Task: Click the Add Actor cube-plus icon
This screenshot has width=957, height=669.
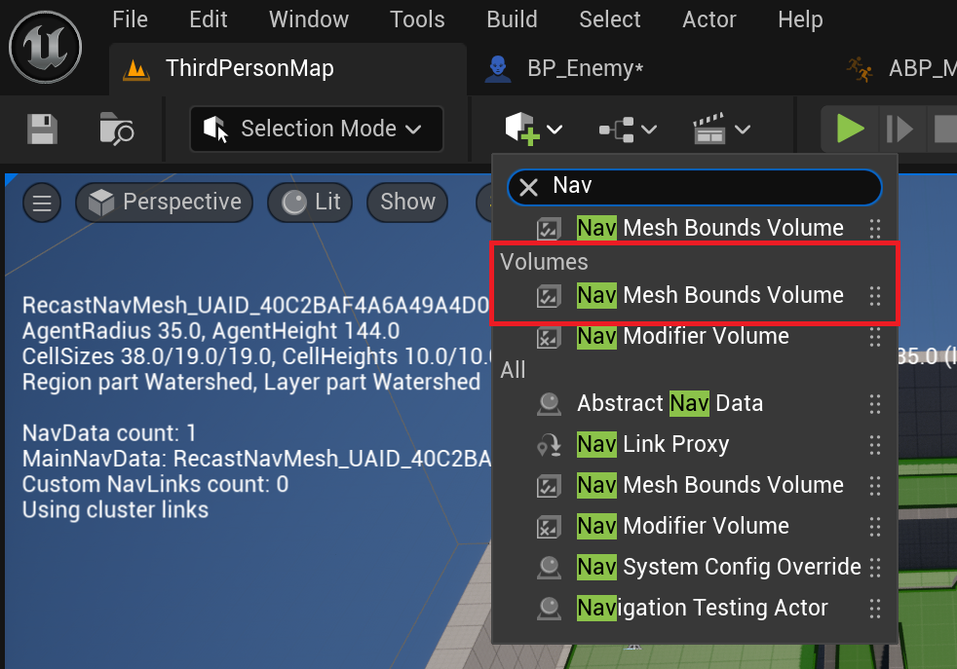Action: coord(522,129)
